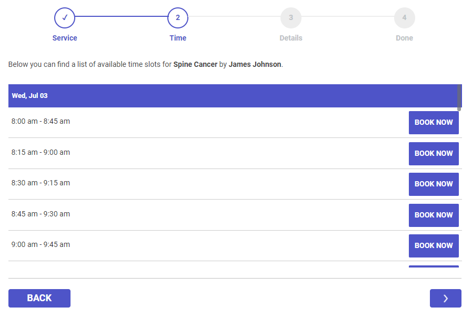472x317 pixels.
Task: Click the Details step label
Action: (291, 38)
